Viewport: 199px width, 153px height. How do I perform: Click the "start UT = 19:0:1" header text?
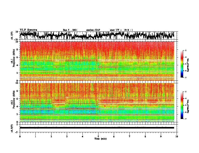121,30
